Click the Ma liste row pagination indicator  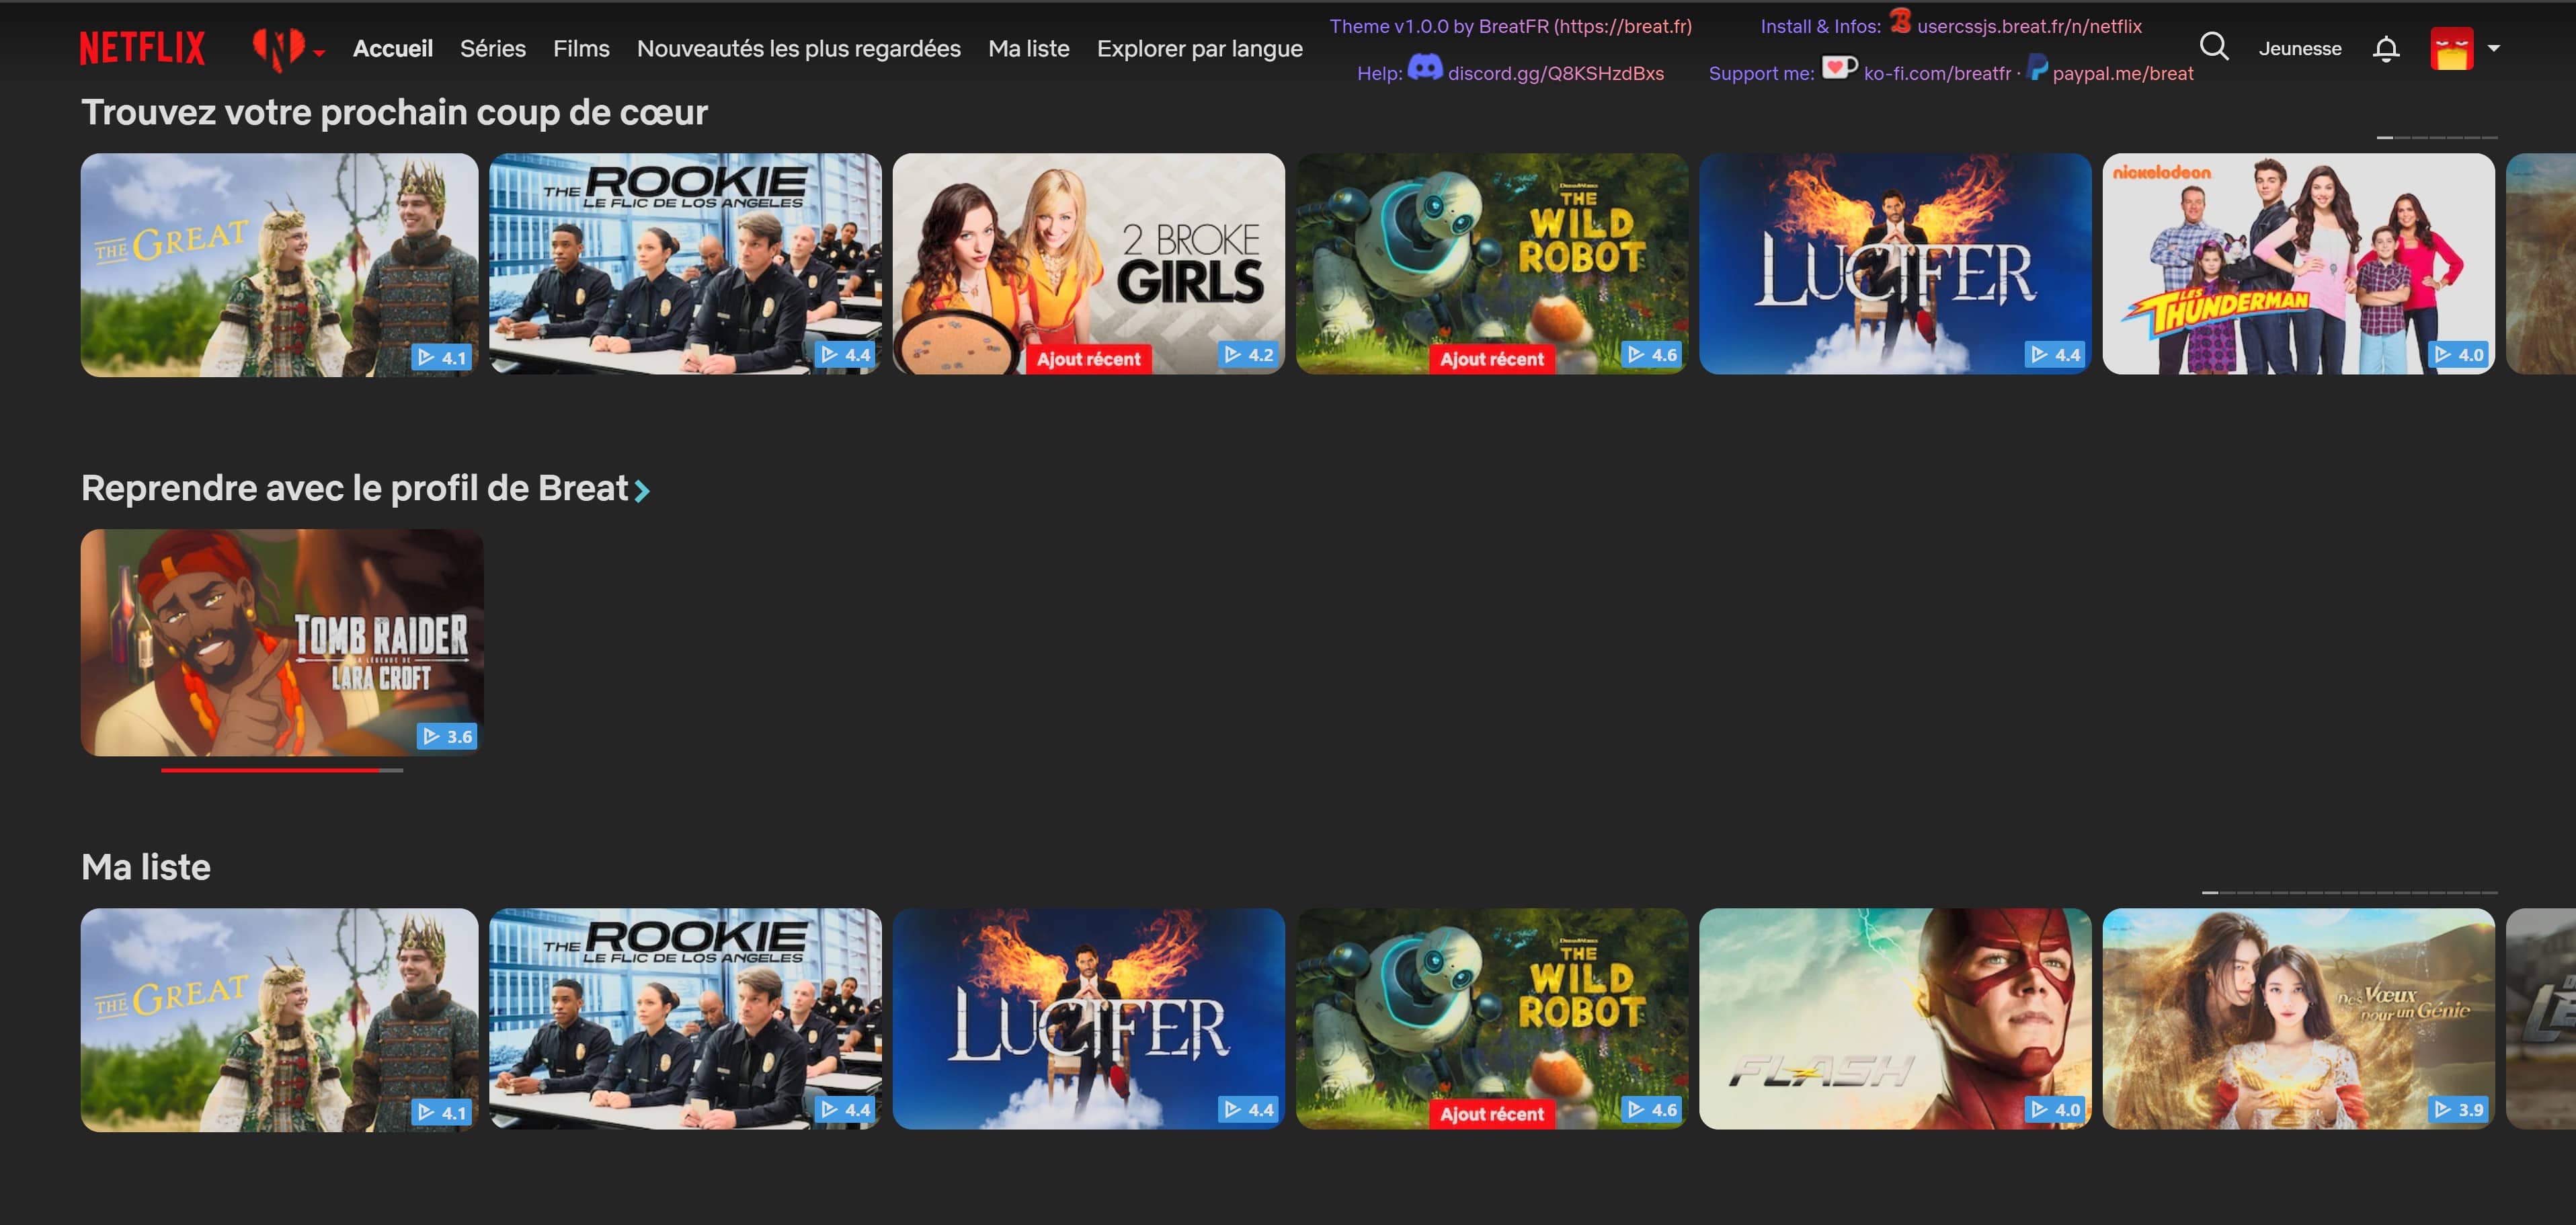[2349, 892]
